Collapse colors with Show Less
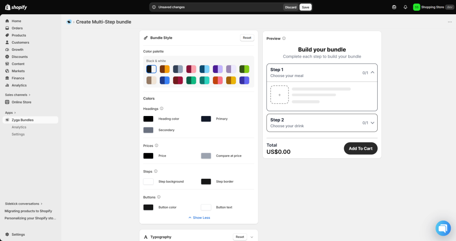Image resolution: width=456 pixels, height=241 pixels. 199,217
